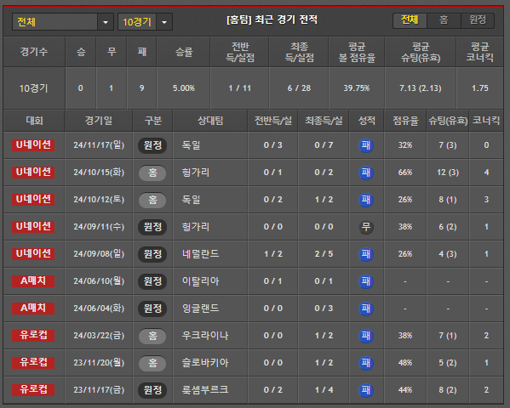Switch to the 원정 filter tab
Screen dimensions: 510x408
click(x=478, y=20)
